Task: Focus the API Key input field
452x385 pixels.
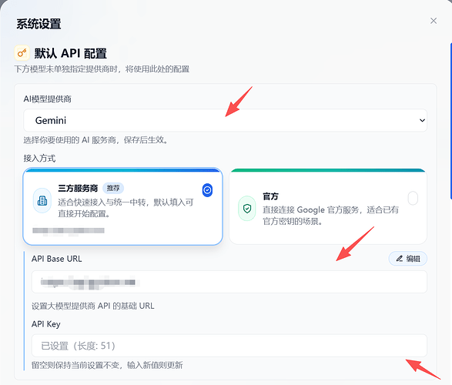Action: pyautogui.click(x=229, y=346)
